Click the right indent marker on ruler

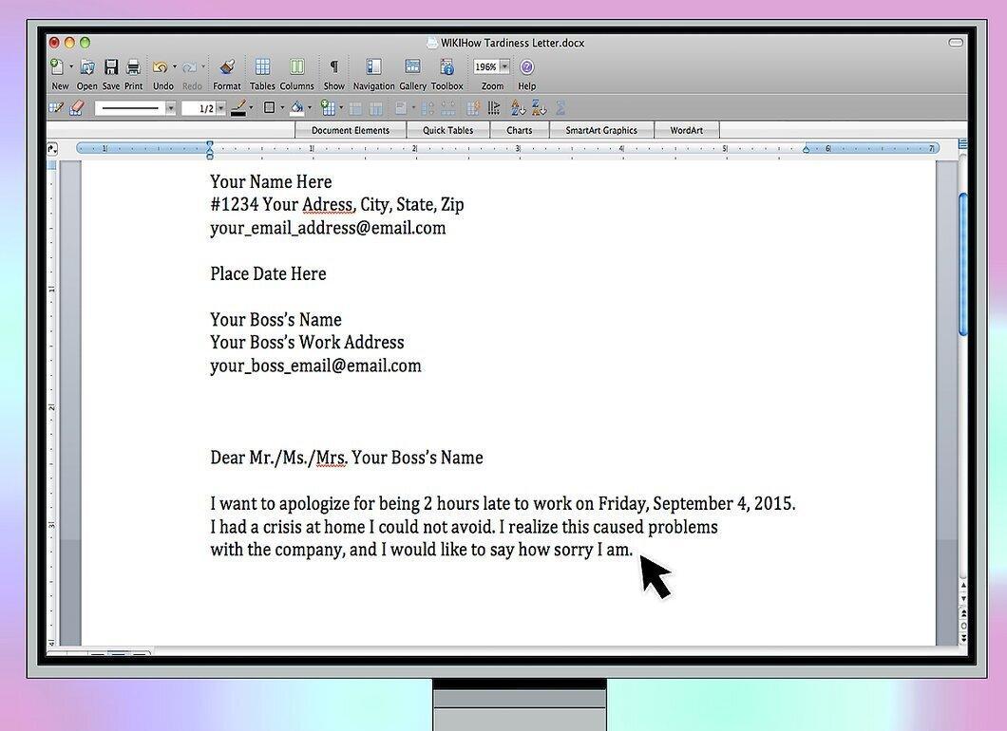[806, 149]
